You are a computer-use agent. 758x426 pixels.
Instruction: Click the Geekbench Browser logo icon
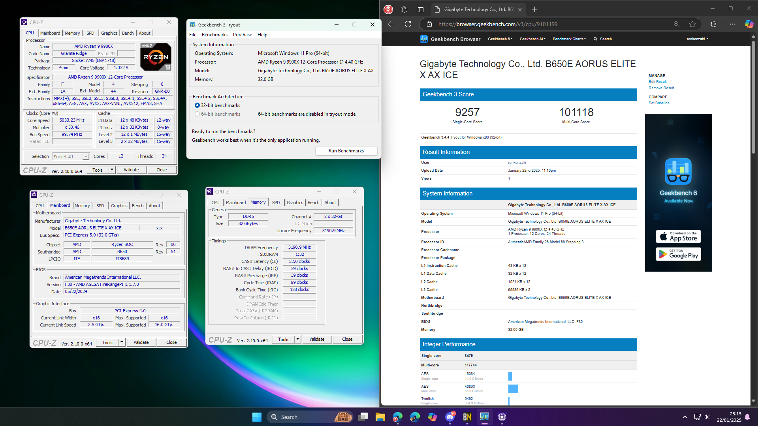[x=424, y=39]
